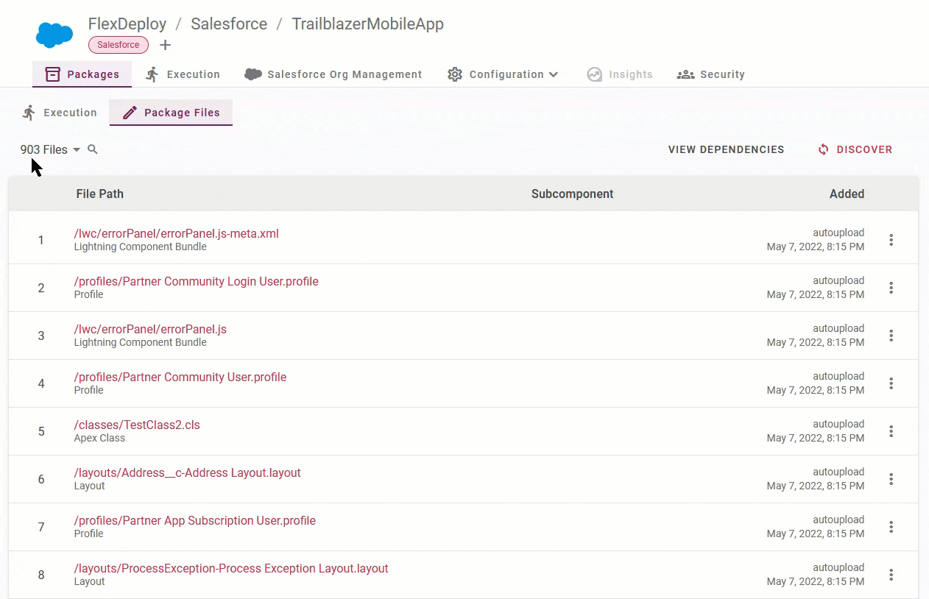Click the Packages archive box icon
Viewport: 929px width, 599px height.
(x=52, y=74)
